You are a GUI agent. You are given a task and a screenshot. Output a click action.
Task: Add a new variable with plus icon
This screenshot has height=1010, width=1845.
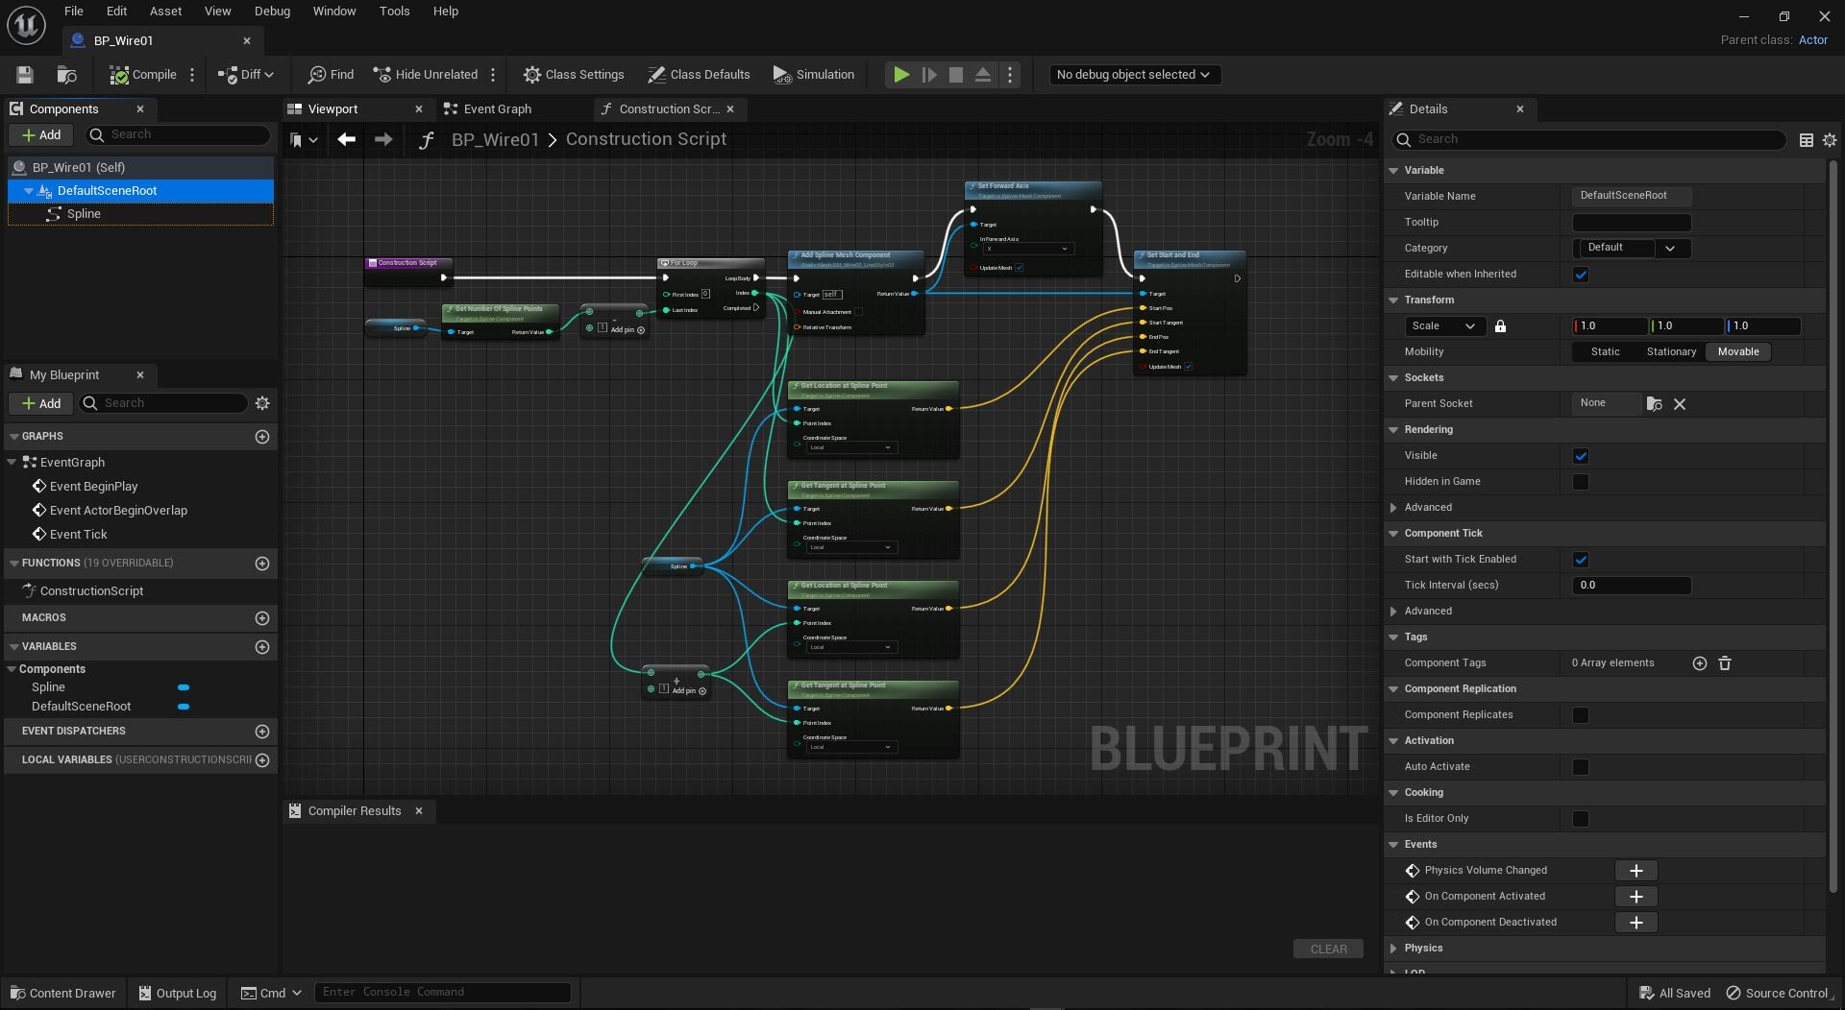262,647
